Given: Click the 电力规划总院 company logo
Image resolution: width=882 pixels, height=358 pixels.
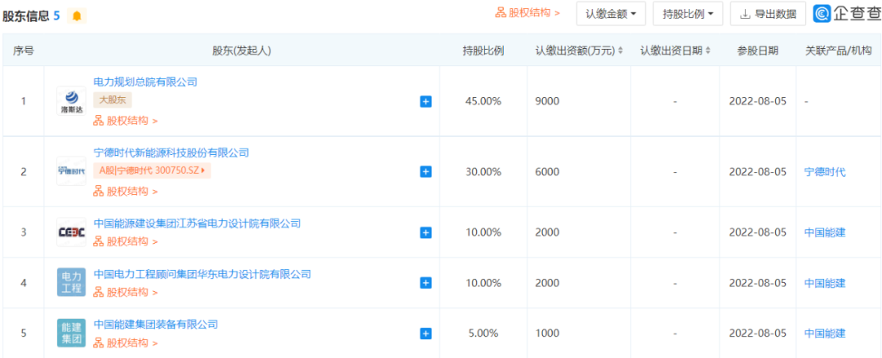Looking at the screenshot, I should point(71,101).
